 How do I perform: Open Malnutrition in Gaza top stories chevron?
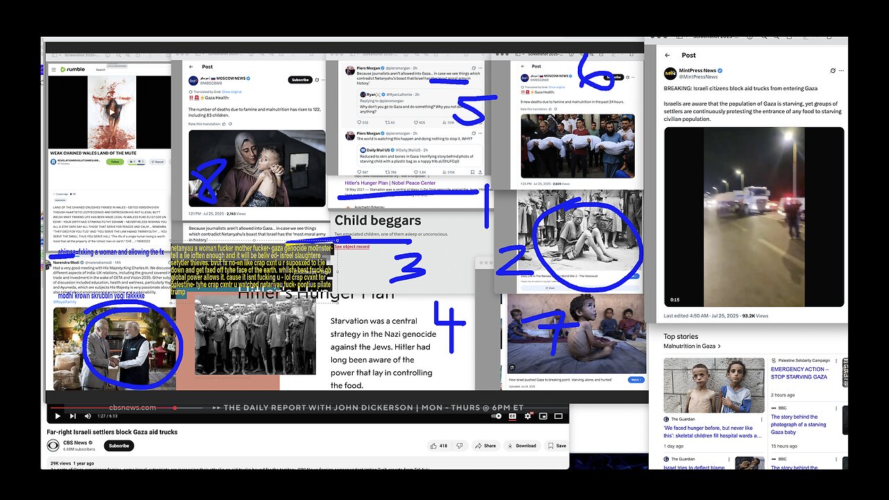719,346
